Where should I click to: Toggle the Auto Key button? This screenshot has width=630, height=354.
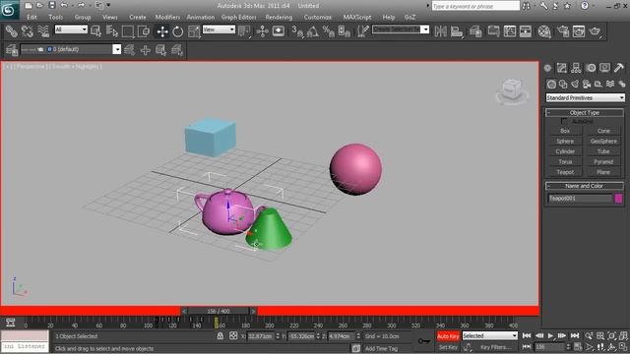point(448,336)
